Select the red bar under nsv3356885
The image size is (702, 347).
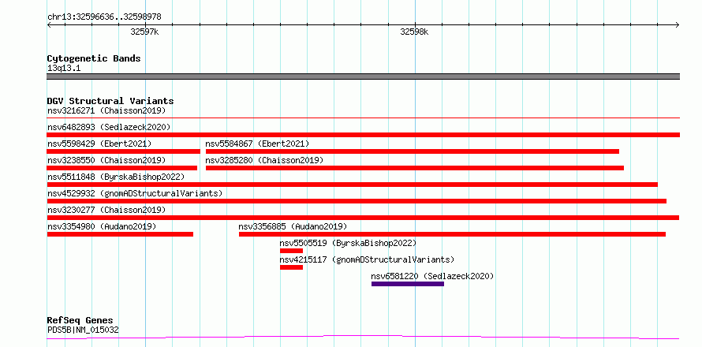pyautogui.click(x=452, y=234)
